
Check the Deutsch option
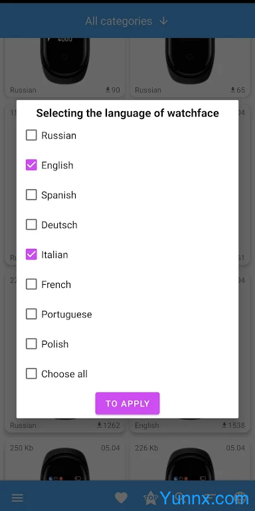click(31, 225)
